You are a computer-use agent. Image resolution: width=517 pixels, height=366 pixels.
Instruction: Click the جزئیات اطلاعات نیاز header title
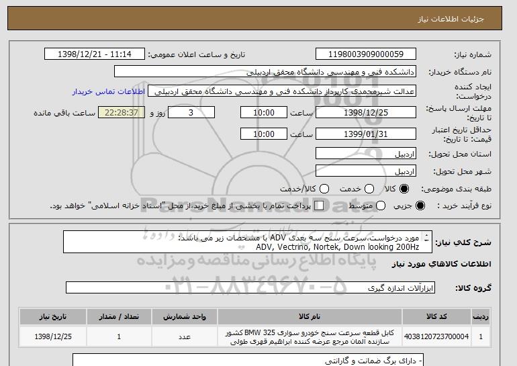point(451,19)
